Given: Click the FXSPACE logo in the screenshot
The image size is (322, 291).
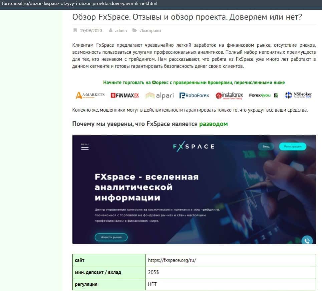Looking at the screenshot, I should 194,146.
